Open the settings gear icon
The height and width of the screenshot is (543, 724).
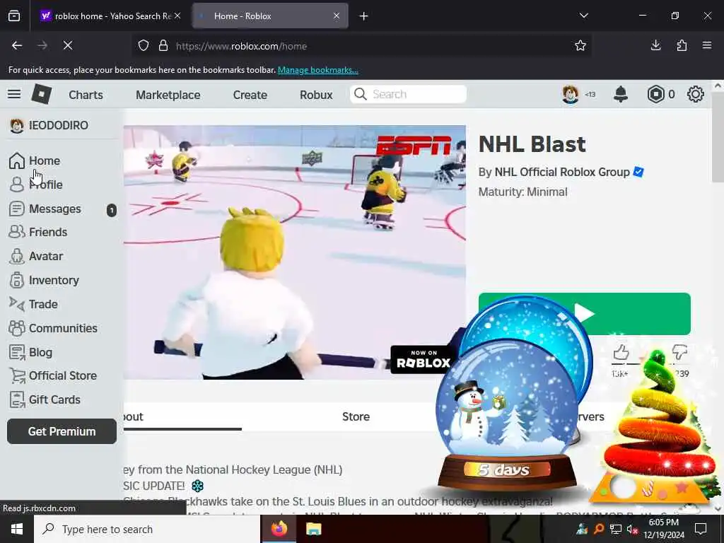pyautogui.click(x=696, y=94)
